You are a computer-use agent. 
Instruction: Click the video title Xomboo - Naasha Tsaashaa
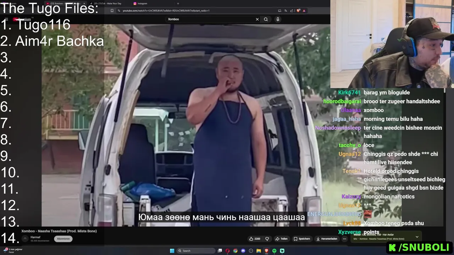click(59, 231)
